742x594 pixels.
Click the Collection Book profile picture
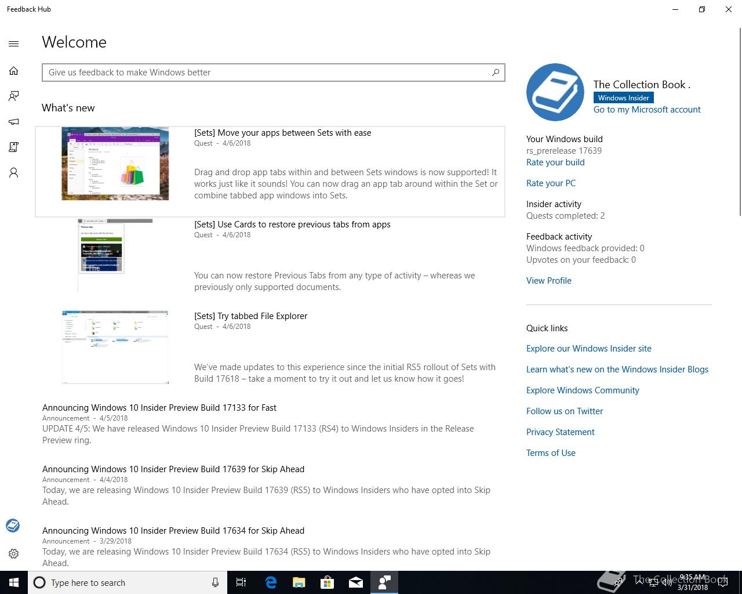[555, 92]
